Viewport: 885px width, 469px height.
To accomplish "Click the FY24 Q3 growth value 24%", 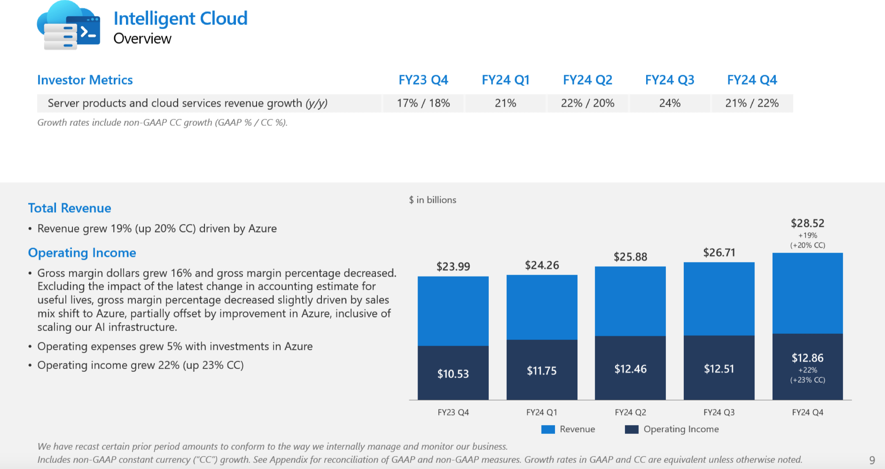I will point(669,103).
